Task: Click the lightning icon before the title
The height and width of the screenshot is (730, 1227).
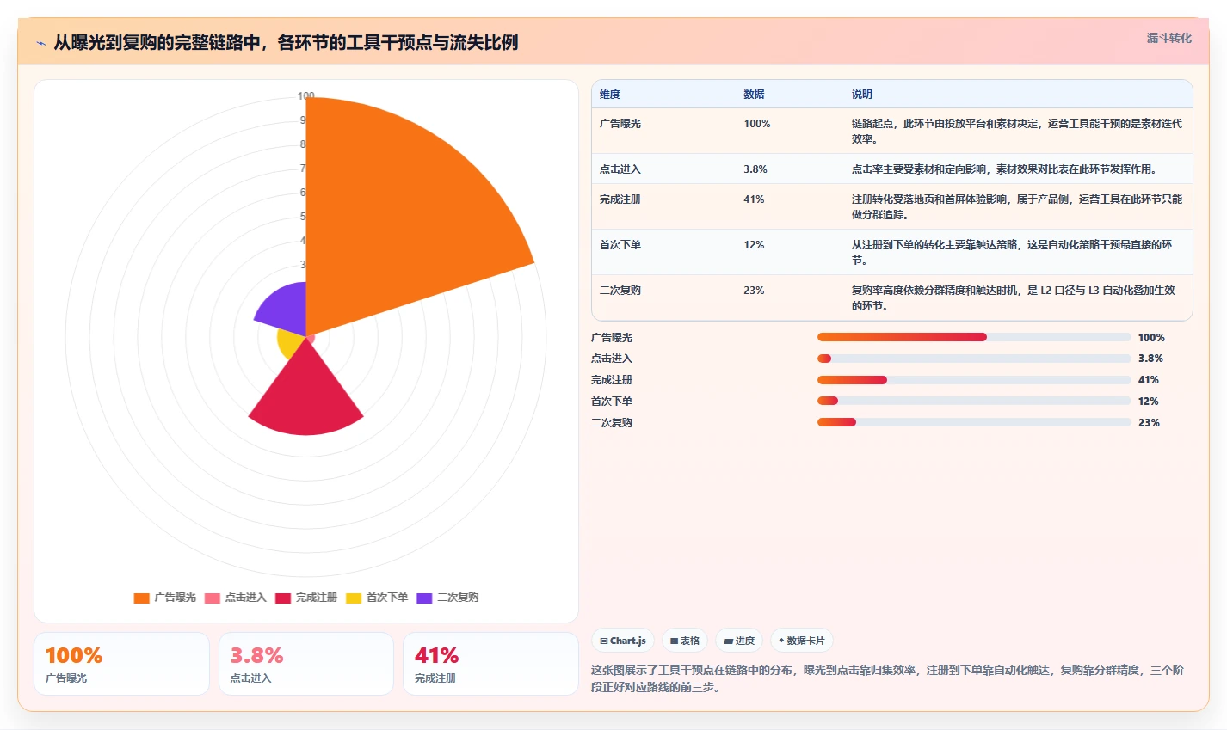Action: click(40, 43)
